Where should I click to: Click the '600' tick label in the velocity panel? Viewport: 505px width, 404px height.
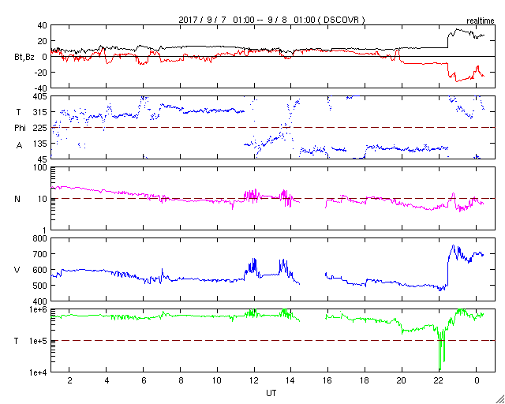[x=40, y=270]
